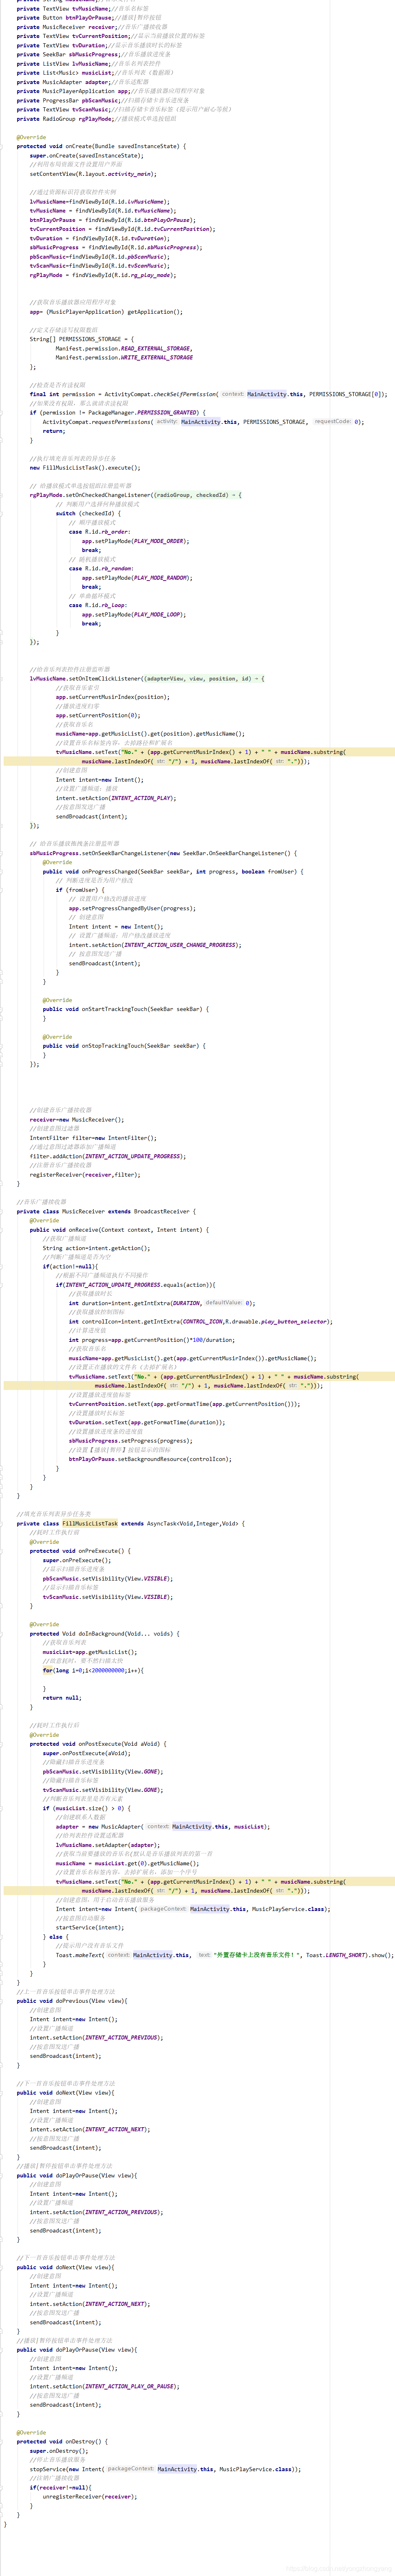
Task: Click the 'tvDuration.setText(app.getFormatTime(duration));' line
Action: coord(147,1422)
